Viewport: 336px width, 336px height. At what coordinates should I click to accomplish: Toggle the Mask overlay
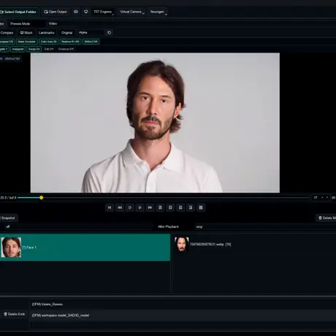pos(26,33)
